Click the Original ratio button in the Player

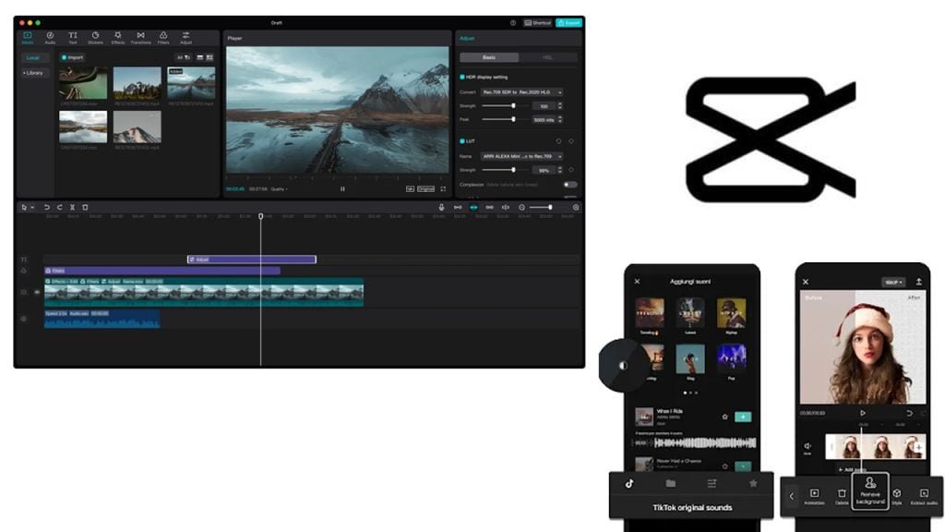(x=426, y=188)
